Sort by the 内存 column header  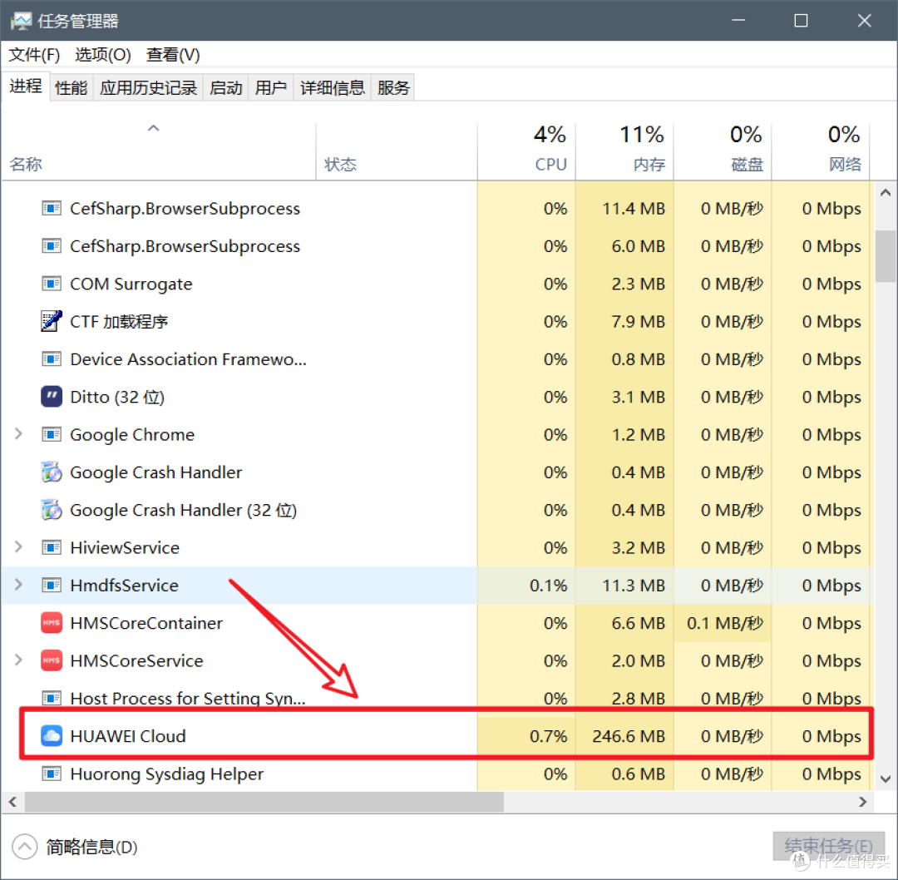point(624,150)
